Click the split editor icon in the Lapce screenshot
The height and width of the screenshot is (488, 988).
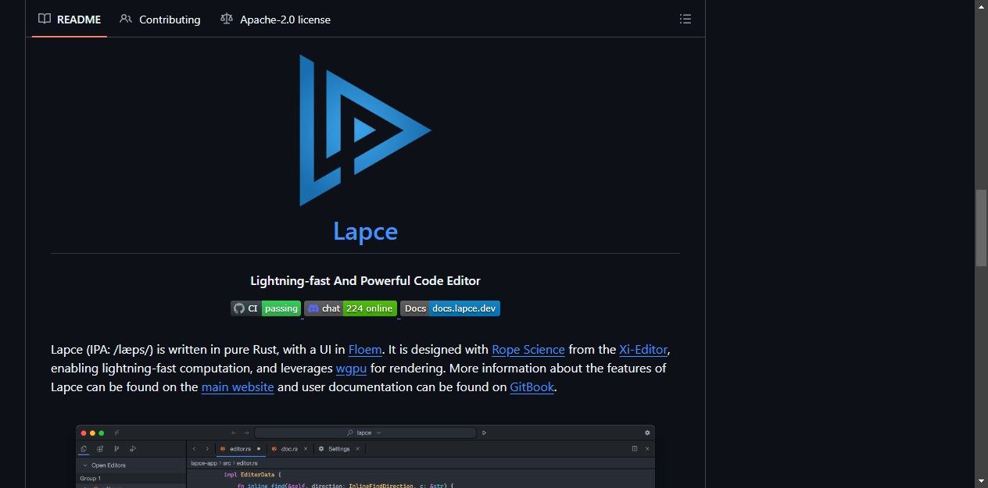[x=635, y=449]
